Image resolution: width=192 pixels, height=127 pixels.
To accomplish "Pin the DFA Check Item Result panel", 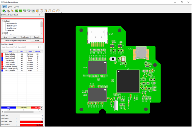I will 40,15.
